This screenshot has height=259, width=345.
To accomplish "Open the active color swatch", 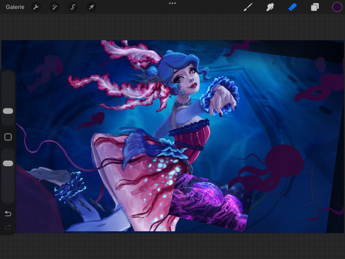I will 337,7.
